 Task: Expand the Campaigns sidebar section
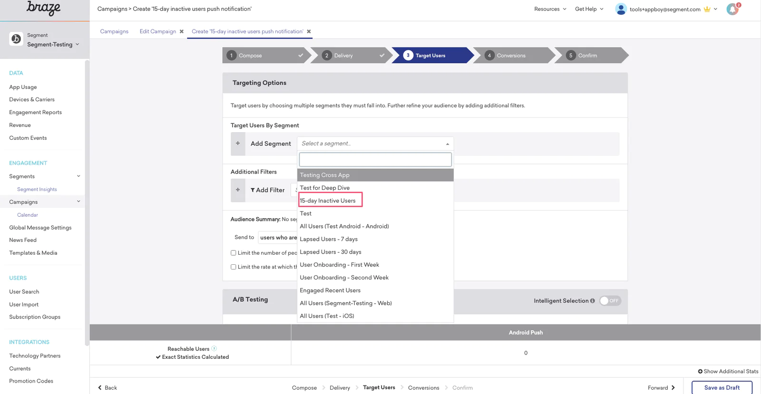pyautogui.click(x=78, y=202)
